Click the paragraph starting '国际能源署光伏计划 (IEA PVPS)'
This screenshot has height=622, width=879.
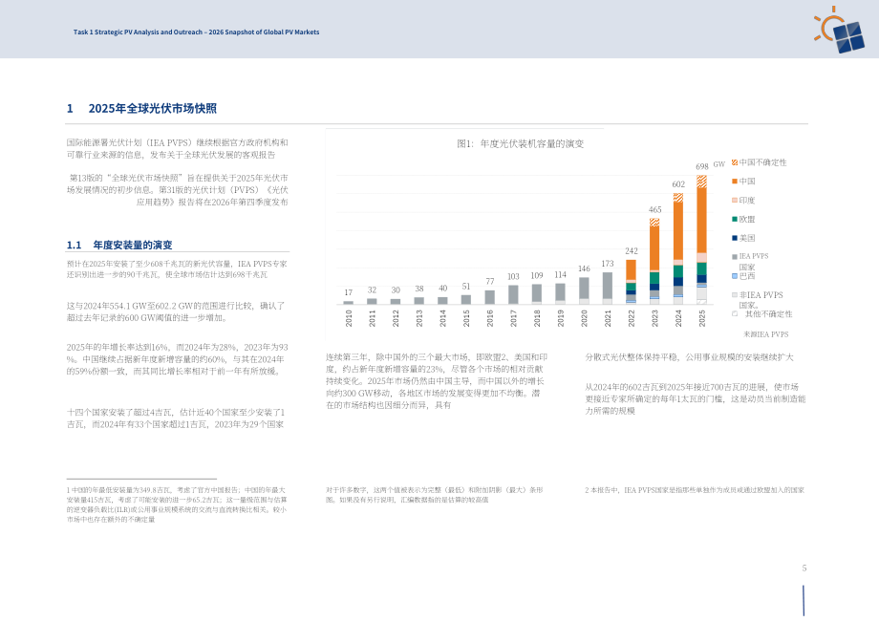177,149
